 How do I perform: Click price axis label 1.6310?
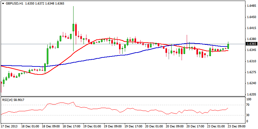tap(252, 61)
